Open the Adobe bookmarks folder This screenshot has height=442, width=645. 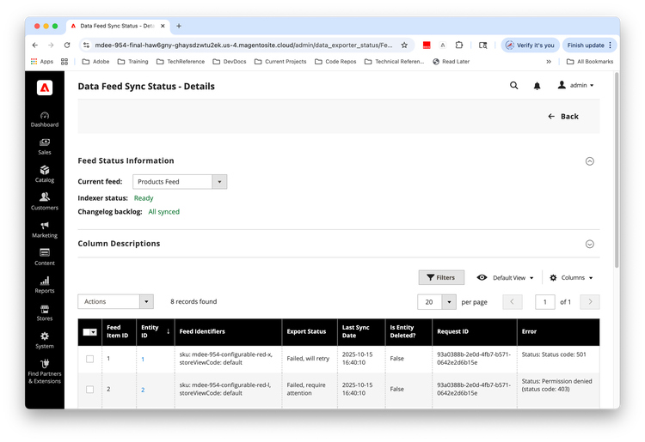95,62
